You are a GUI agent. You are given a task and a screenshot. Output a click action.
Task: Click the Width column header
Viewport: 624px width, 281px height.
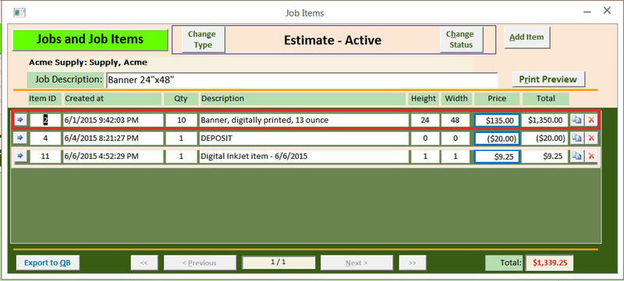tap(456, 98)
